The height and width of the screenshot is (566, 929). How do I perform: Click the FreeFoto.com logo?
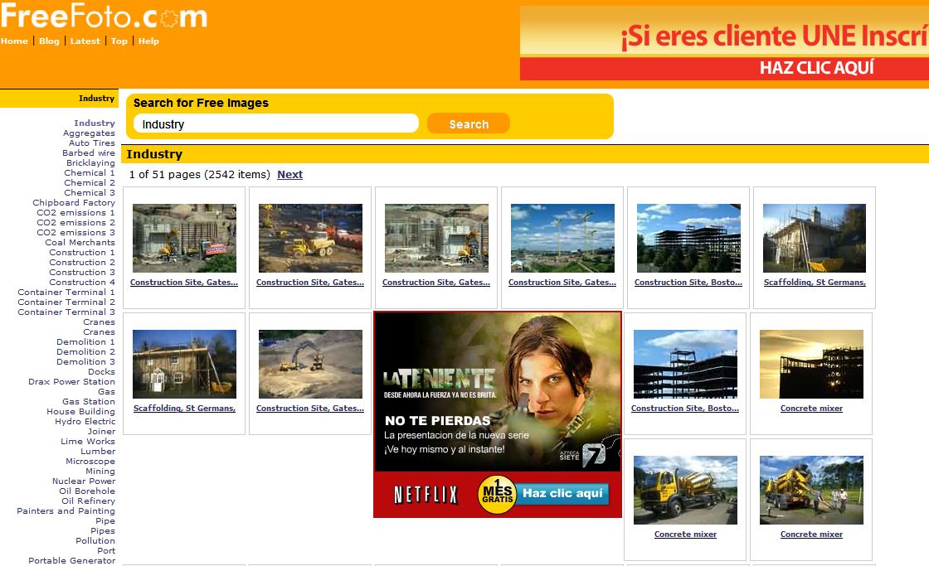click(105, 16)
